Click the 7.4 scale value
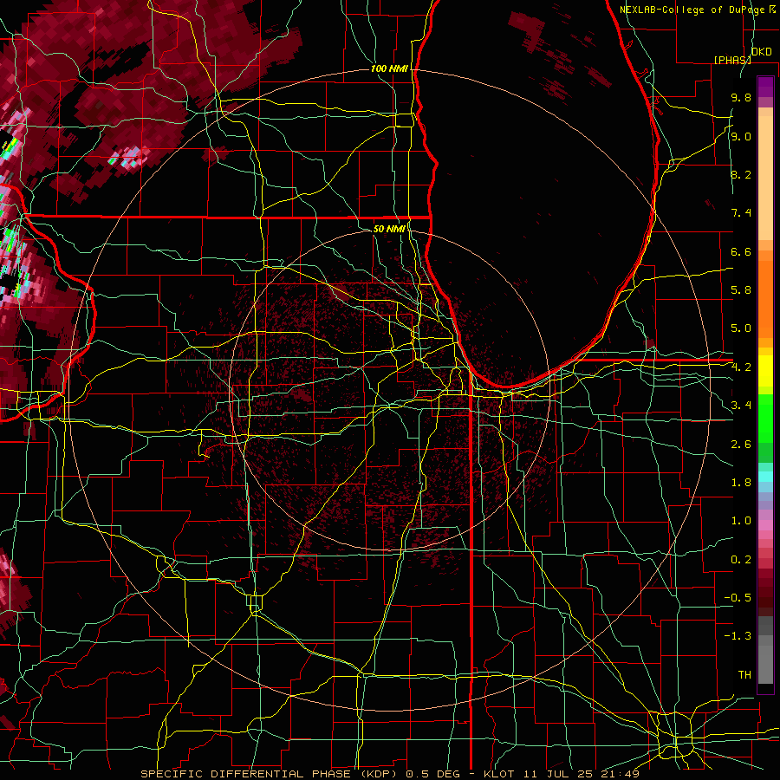The width and height of the screenshot is (780, 780). tap(741, 213)
